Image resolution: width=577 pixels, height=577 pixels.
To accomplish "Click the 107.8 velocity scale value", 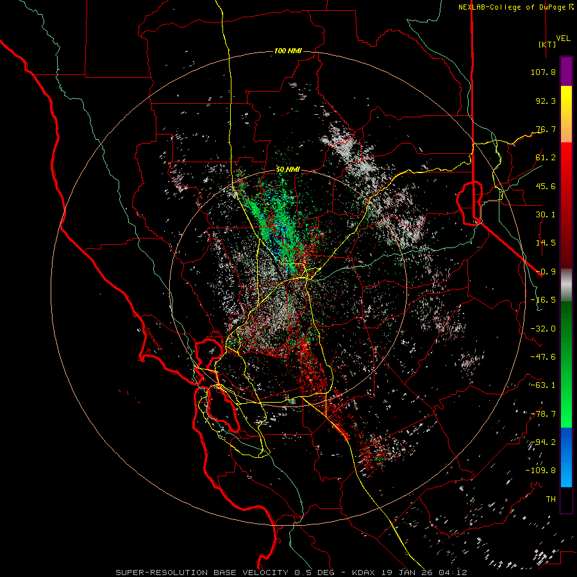I will (x=543, y=72).
